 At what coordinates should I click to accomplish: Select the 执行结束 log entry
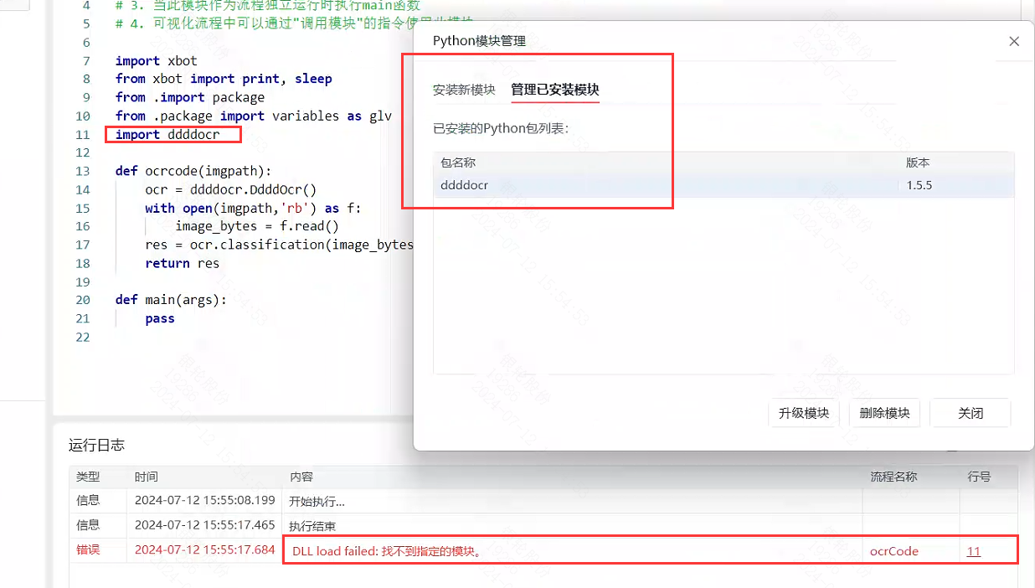pos(312,526)
